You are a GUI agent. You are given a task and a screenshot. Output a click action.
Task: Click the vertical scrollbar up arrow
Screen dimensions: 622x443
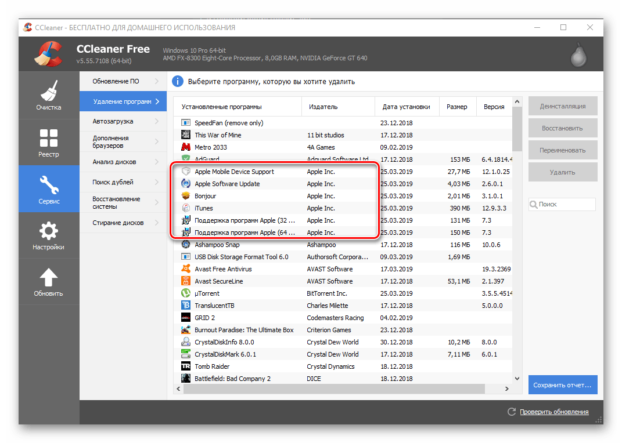pyautogui.click(x=517, y=101)
